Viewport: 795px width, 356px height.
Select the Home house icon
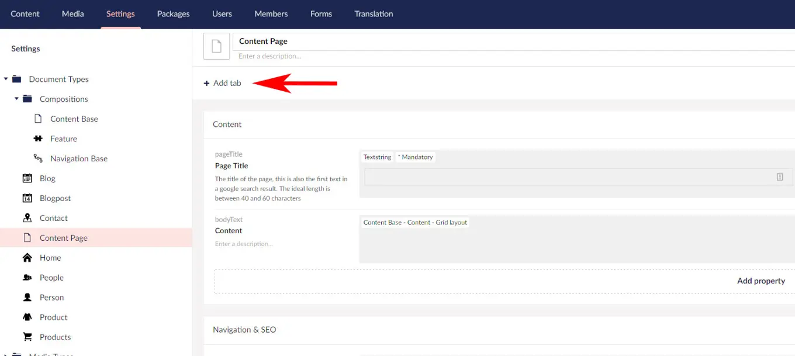tap(27, 257)
